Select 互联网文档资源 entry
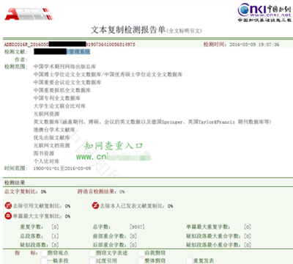293x264 pixels. (x=52, y=145)
